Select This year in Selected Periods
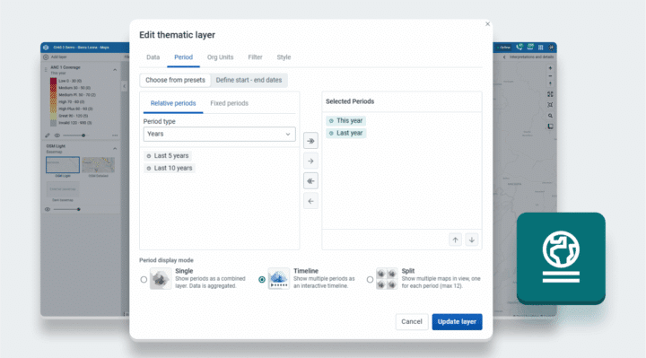This screenshot has height=358, width=646. [345, 121]
